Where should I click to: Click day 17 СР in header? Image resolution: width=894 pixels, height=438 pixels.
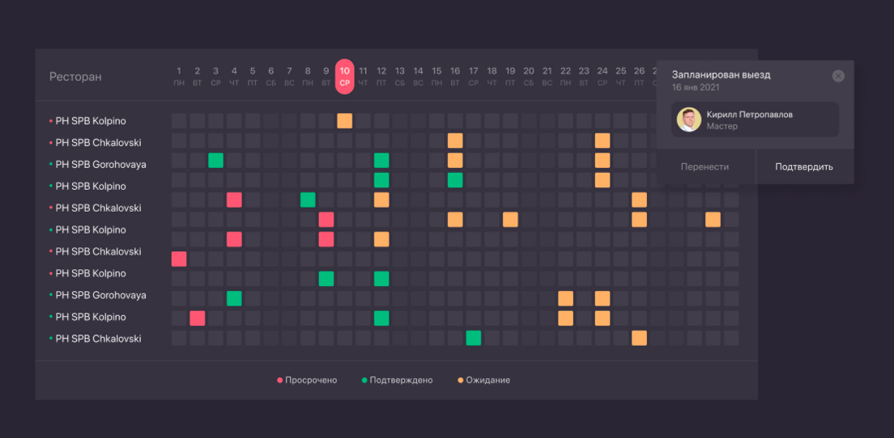click(473, 77)
